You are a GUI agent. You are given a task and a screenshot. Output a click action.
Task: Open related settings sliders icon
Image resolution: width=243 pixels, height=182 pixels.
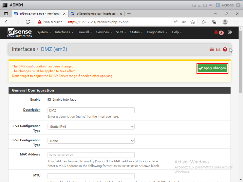coord(212,49)
